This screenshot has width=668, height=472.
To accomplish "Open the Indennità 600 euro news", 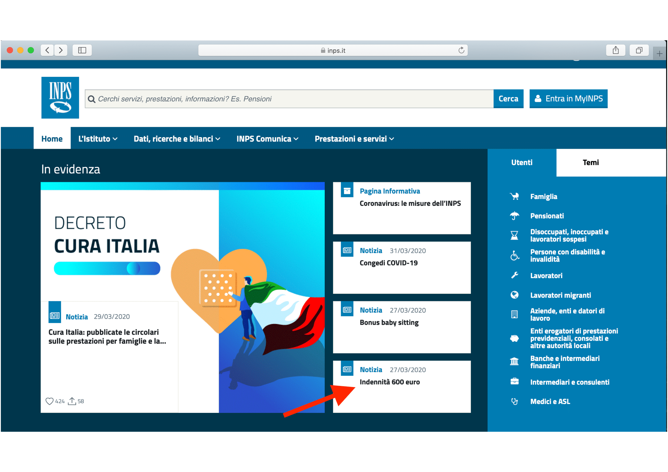I will tap(390, 382).
